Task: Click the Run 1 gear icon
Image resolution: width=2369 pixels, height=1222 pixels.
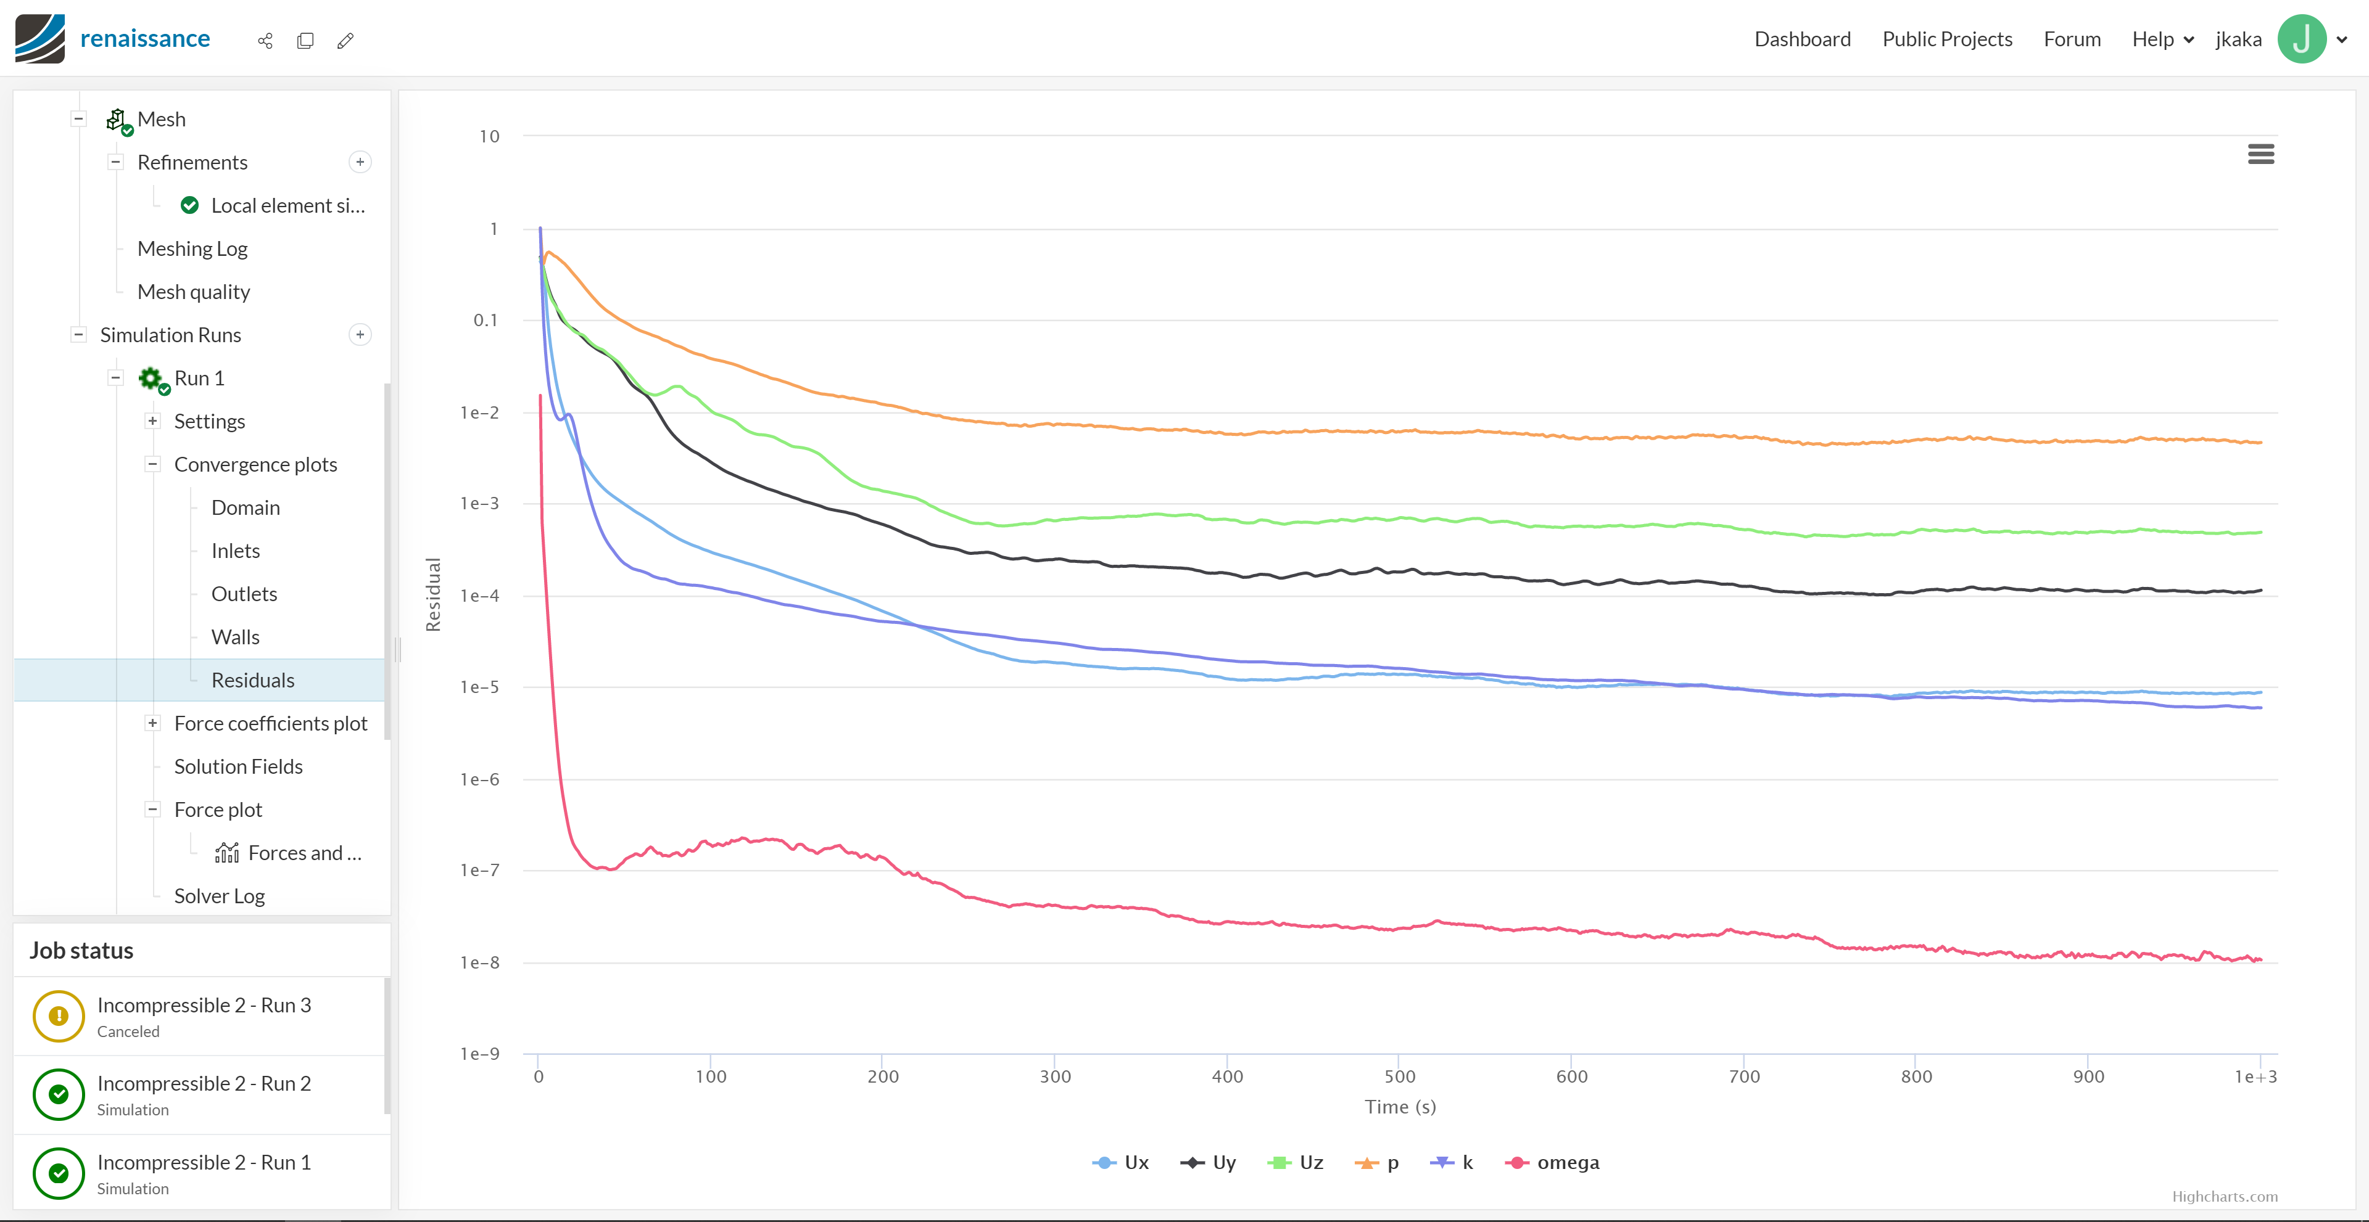Action: click(x=150, y=377)
